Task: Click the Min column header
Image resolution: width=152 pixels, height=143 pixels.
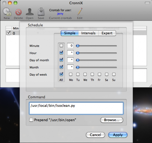Action: [x=16, y=28]
